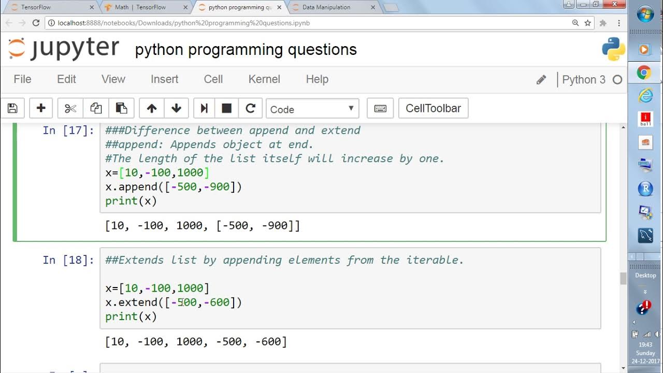This screenshot has width=663, height=373.
Task: Open the Cell menu
Action: tap(213, 79)
